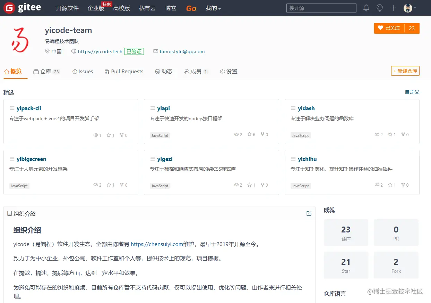Viewport: 431px width, 303px height.
Task: Open 博客 in top navigation
Action: point(171,8)
